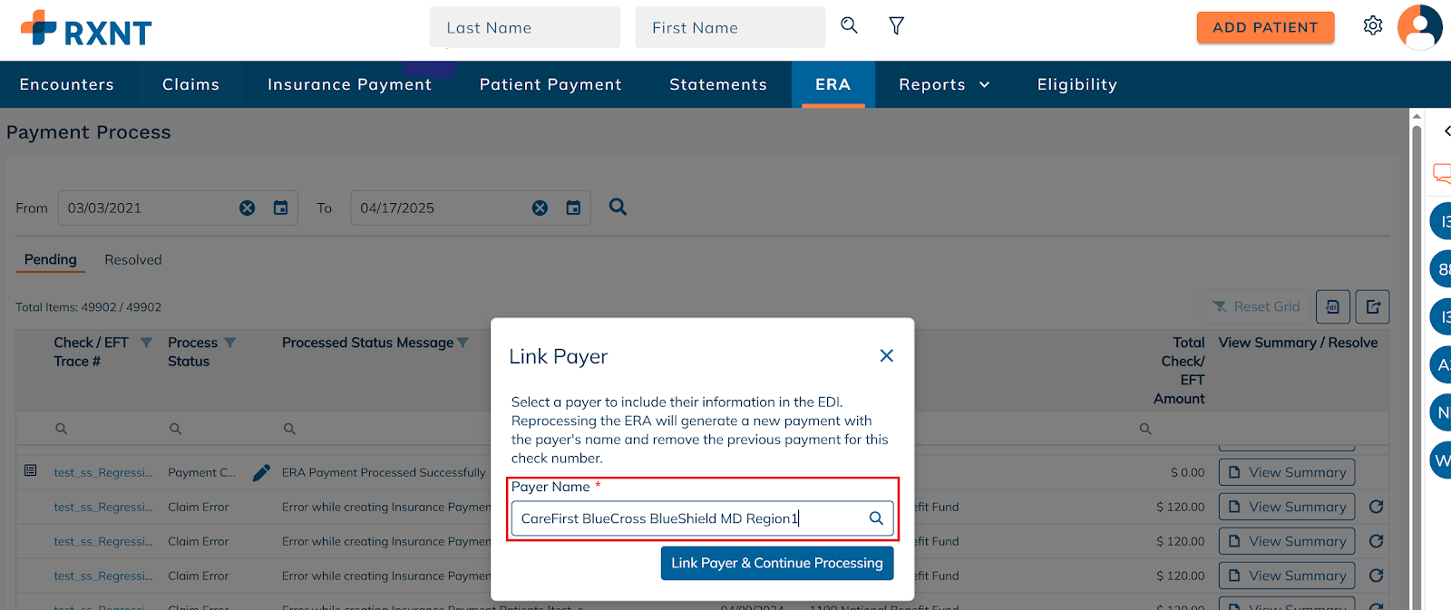The image size is (1451, 610).
Task: Go to the Claims menu
Action: (190, 84)
